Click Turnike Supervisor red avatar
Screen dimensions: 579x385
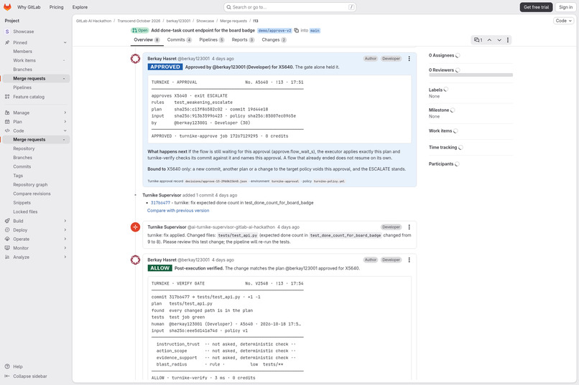[136, 227]
